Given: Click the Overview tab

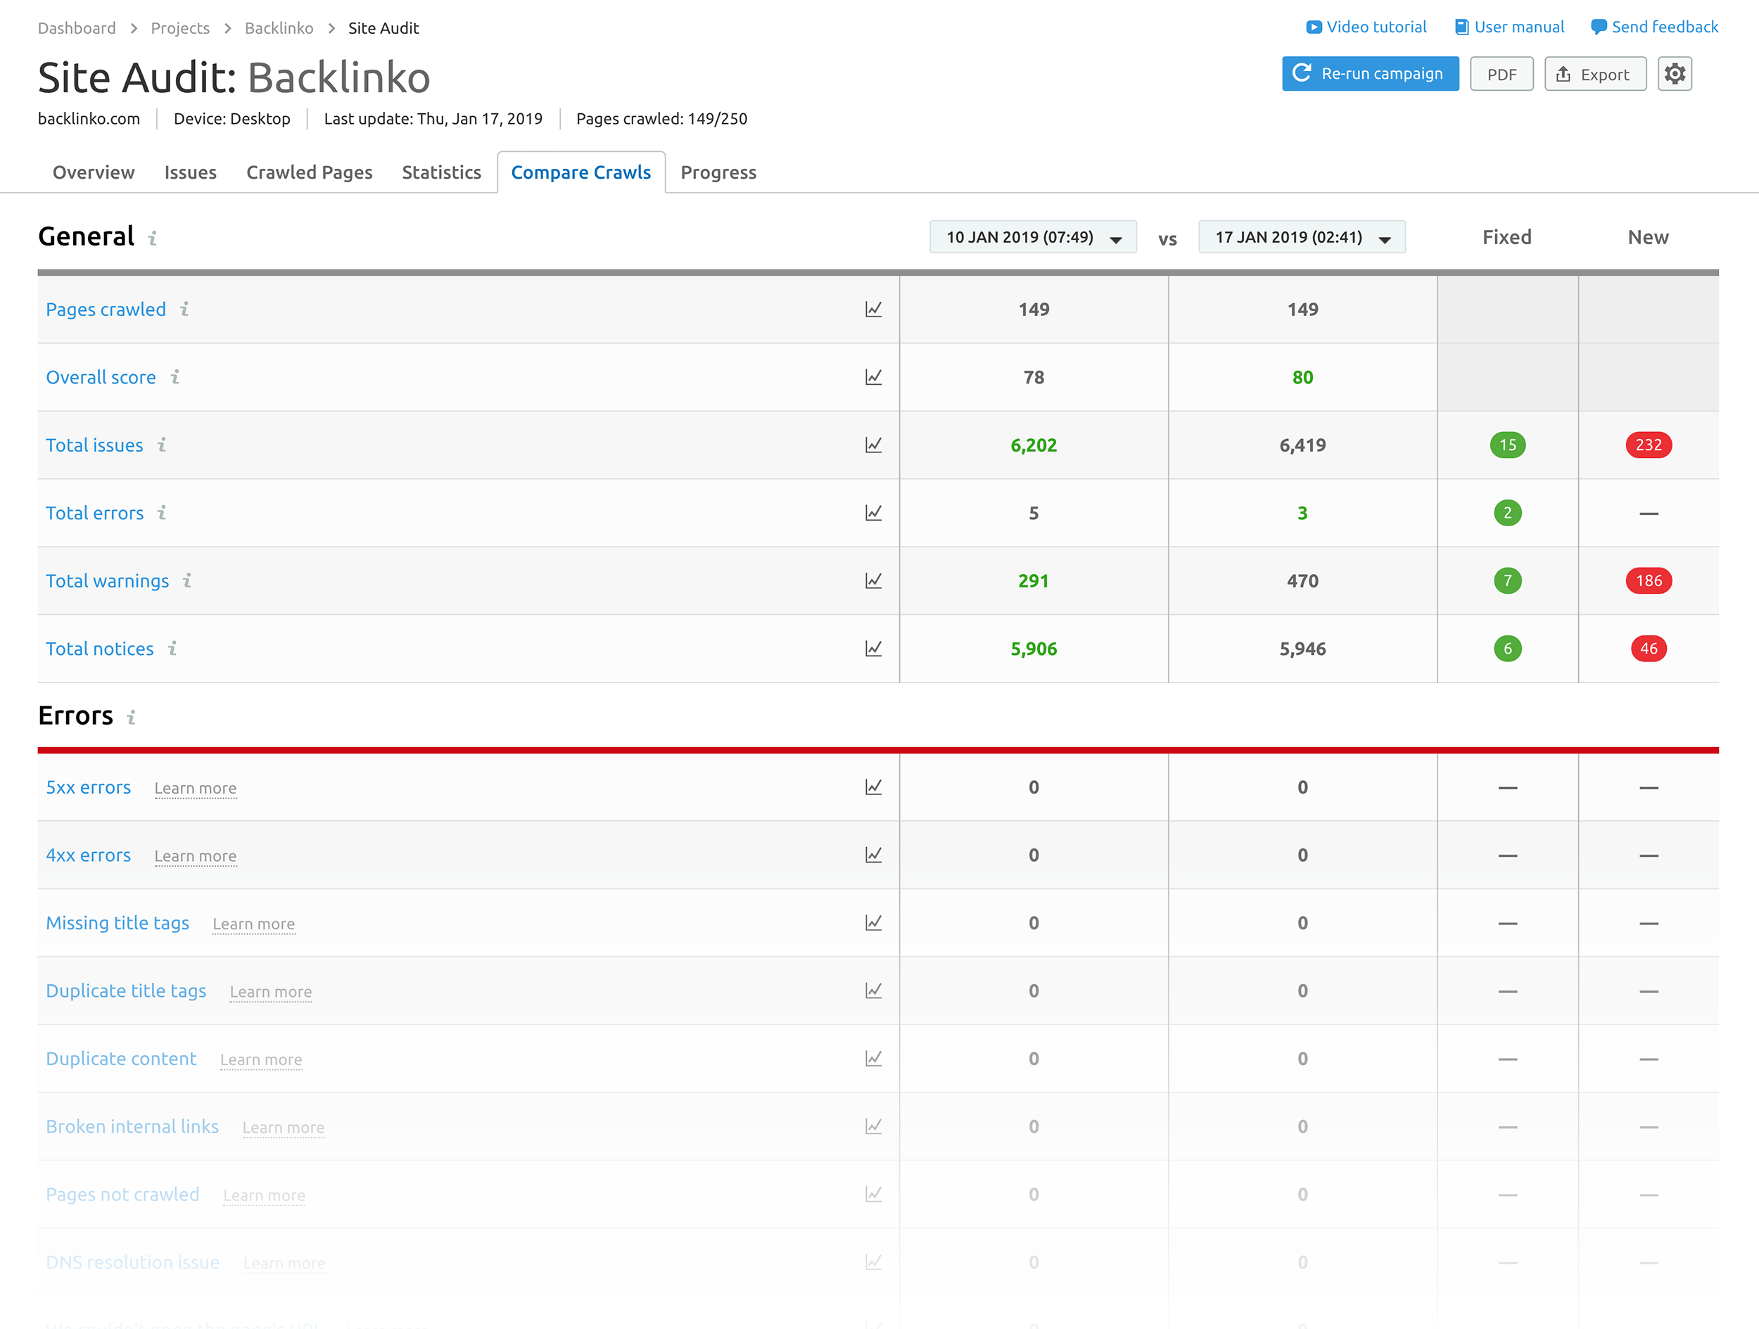Looking at the screenshot, I should pyautogui.click(x=92, y=172).
